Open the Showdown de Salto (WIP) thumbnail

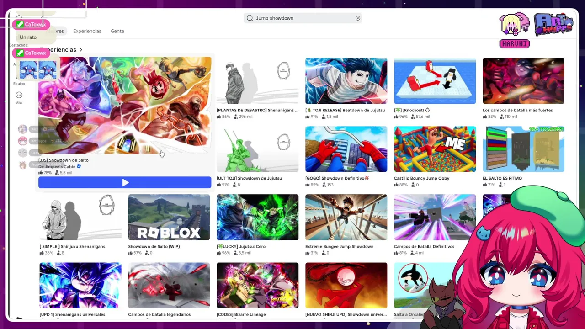pyautogui.click(x=169, y=217)
